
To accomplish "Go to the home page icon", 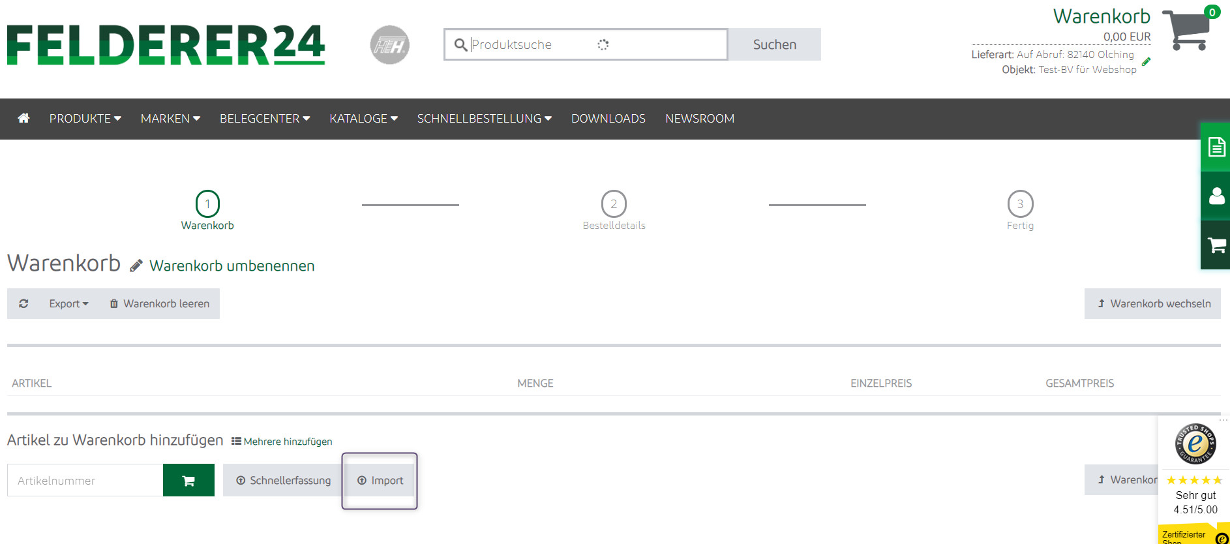I will click(x=23, y=118).
